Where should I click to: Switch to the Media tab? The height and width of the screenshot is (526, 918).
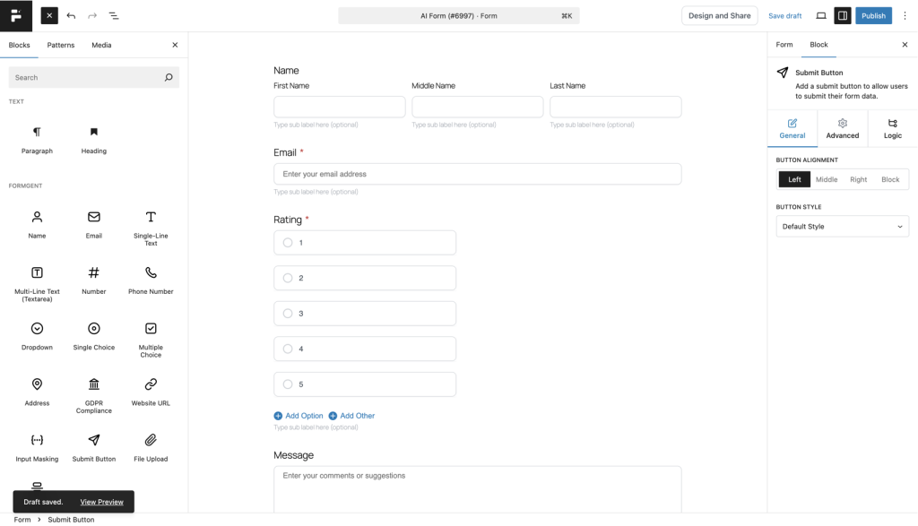coord(101,45)
